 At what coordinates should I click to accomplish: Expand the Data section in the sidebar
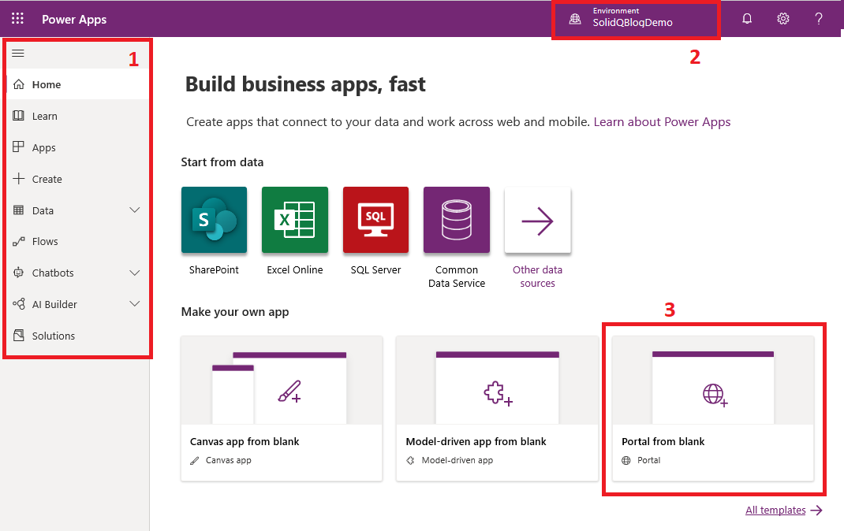click(x=134, y=210)
